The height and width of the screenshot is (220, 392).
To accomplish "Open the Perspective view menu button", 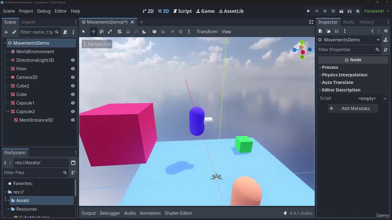I will tap(96, 44).
